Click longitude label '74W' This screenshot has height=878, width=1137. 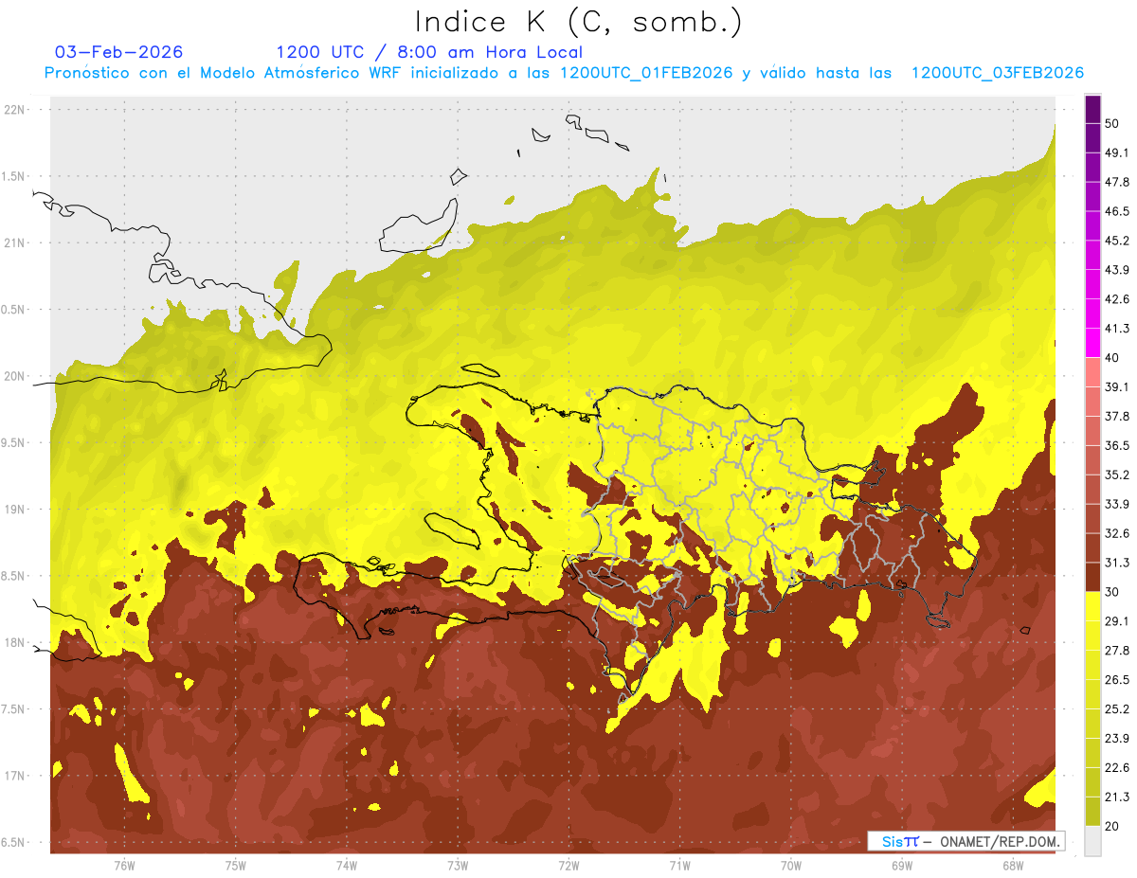347,866
